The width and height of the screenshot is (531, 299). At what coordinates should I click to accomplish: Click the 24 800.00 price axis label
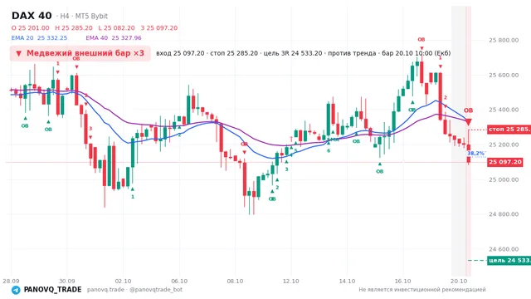coord(504,214)
